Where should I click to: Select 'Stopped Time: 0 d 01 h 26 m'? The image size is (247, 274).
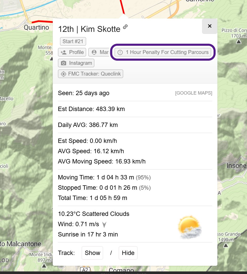[98, 188]
